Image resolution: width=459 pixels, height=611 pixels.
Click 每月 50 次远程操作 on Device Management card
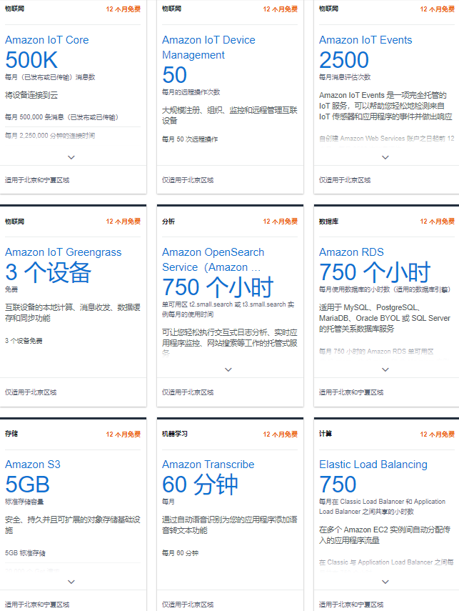click(190, 139)
